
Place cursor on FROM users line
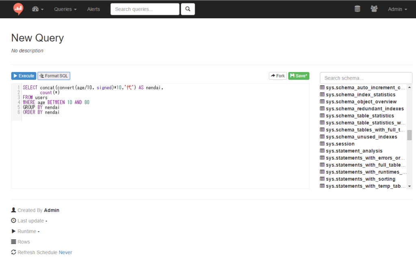pos(35,97)
